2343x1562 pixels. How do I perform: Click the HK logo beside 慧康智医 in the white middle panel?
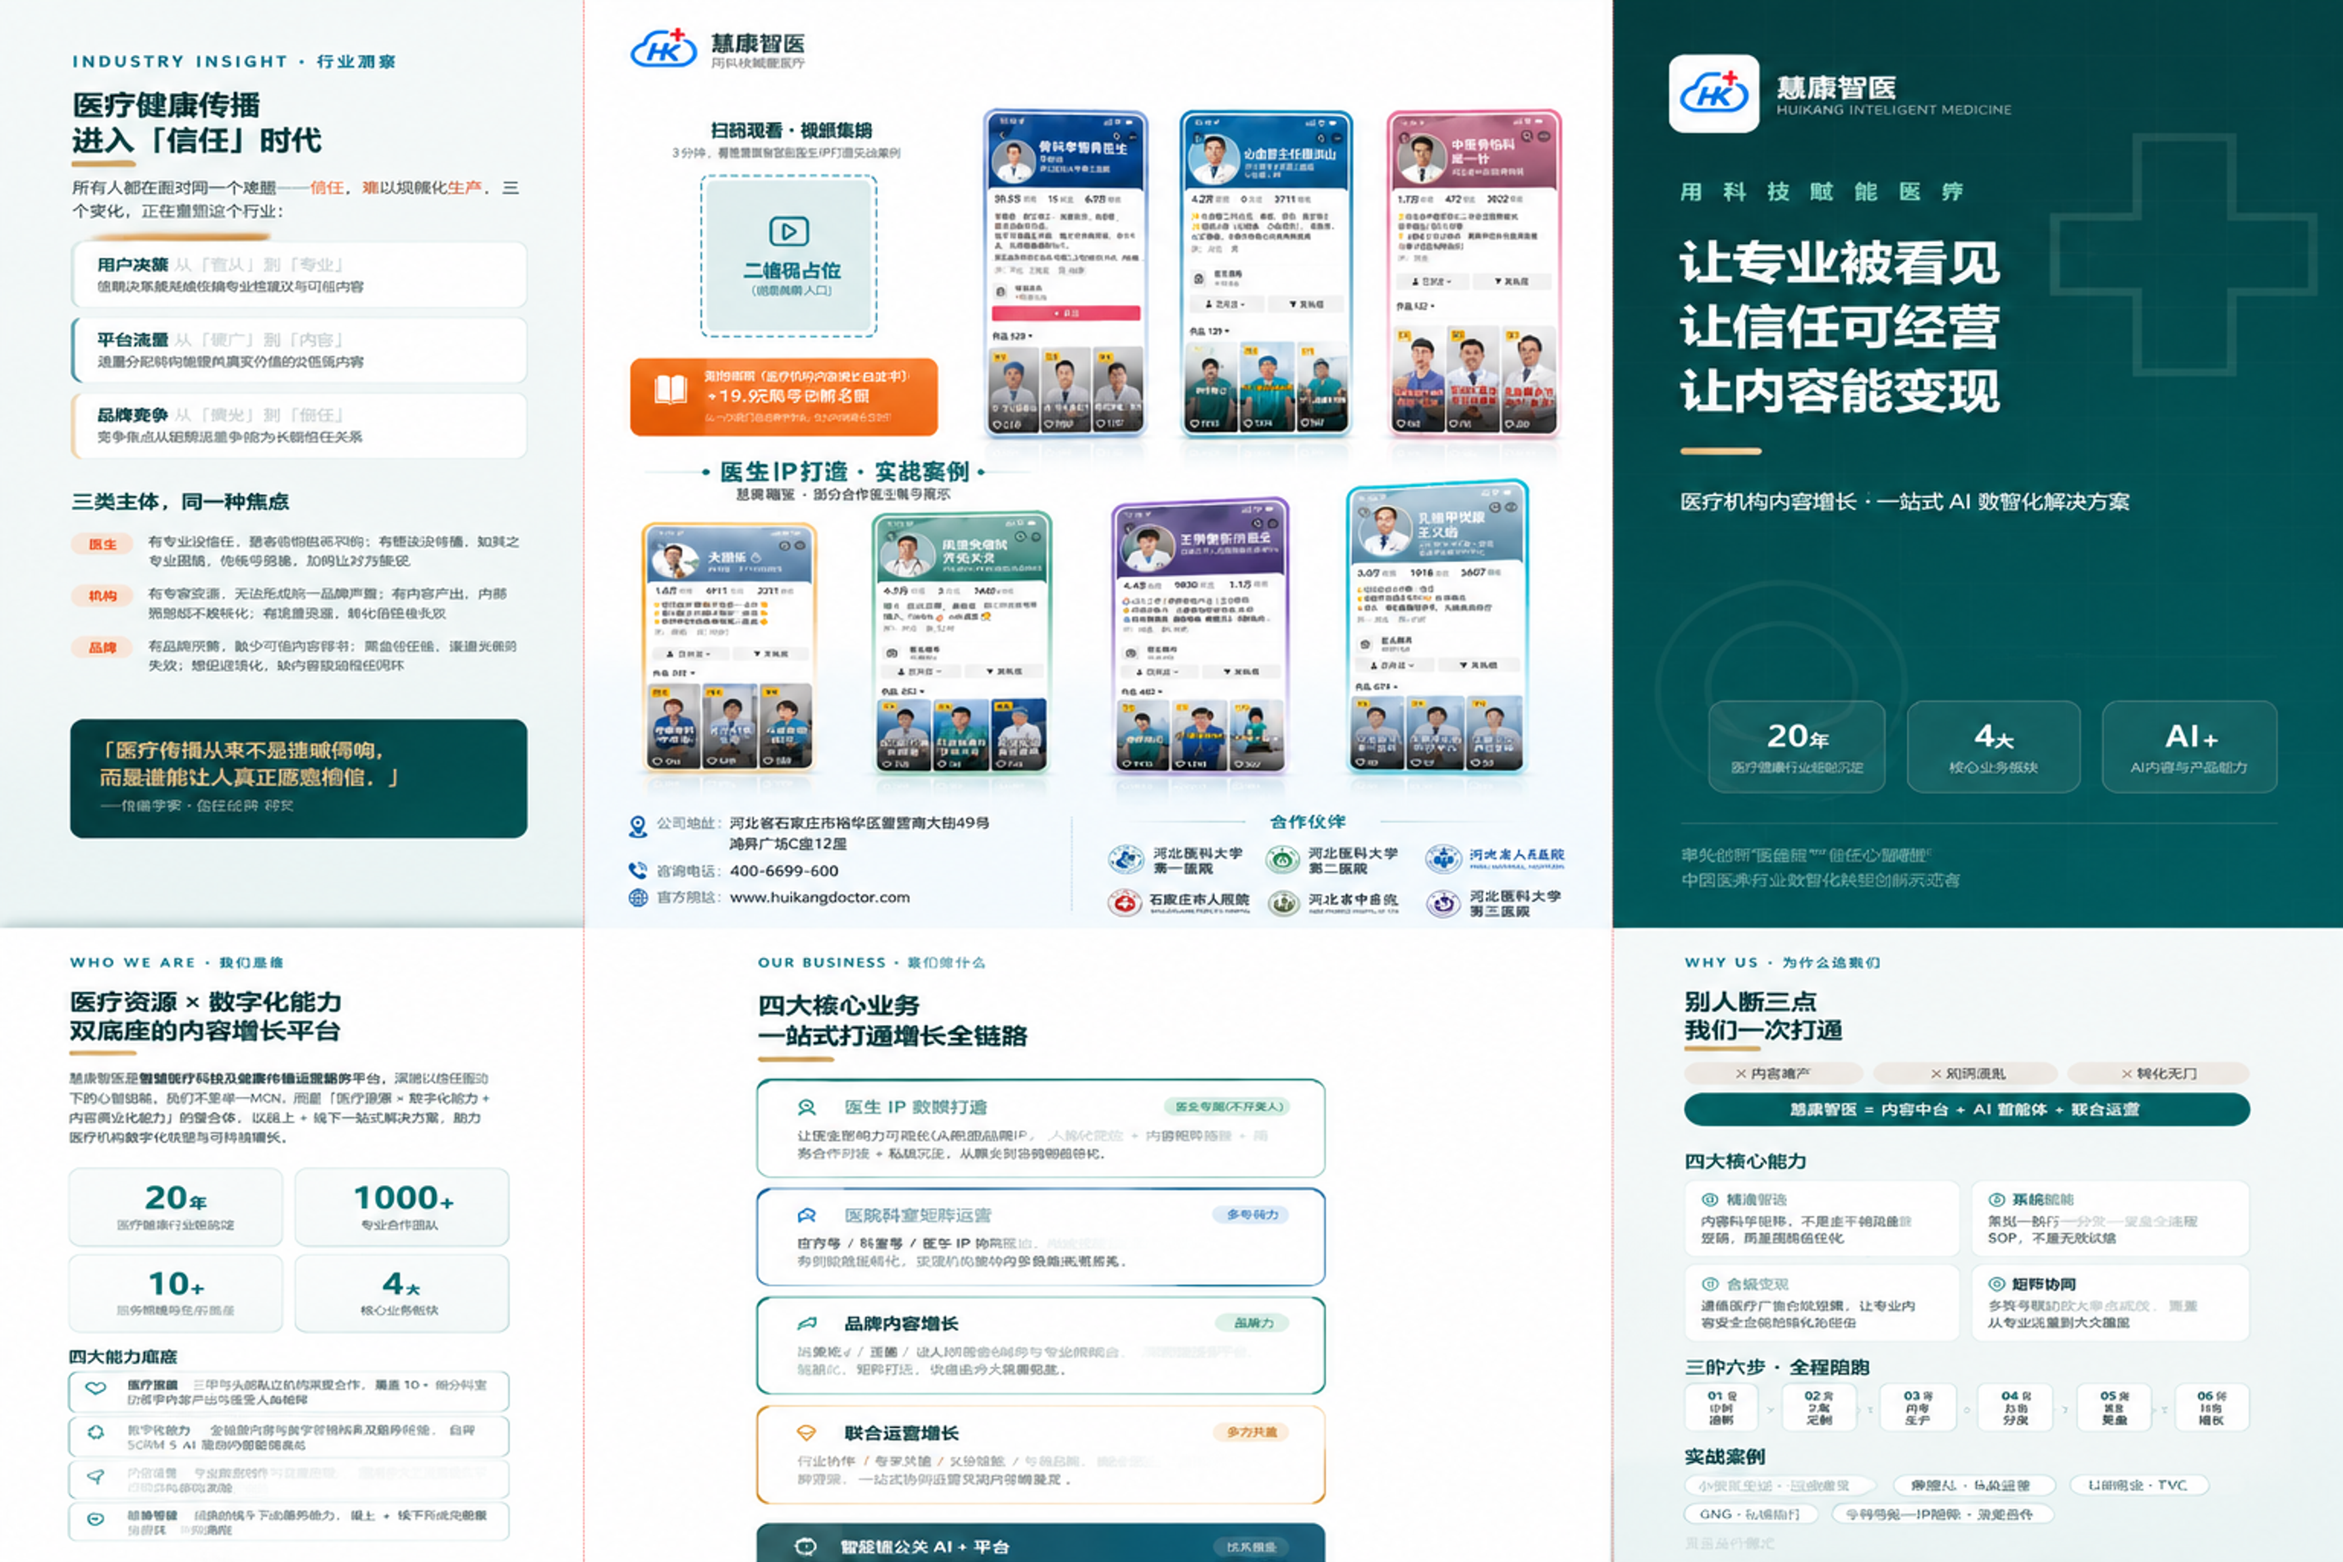pyautogui.click(x=664, y=48)
